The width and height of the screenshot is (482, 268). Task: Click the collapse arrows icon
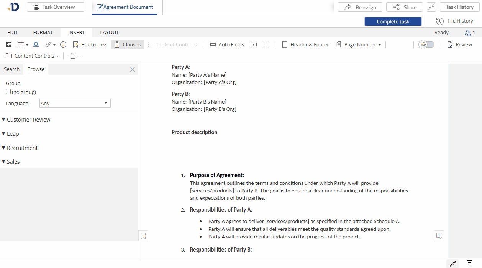[x=431, y=7]
